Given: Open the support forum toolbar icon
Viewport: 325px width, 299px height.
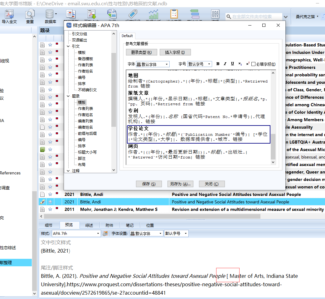Looking at the screenshot, I should (195, 14).
